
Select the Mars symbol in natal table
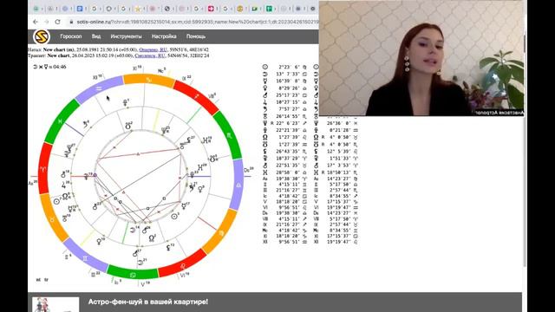click(x=265, y=95)
